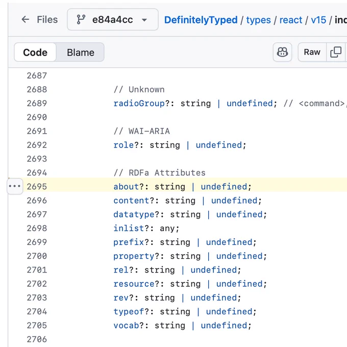
Task: Click the prefix property name
Action: (129, 242)
